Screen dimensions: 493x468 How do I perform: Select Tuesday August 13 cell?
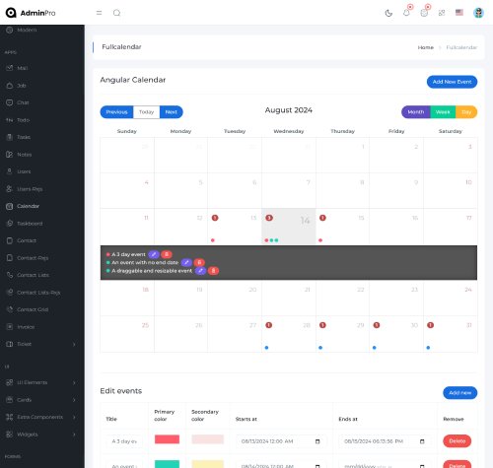click(235, 227)
